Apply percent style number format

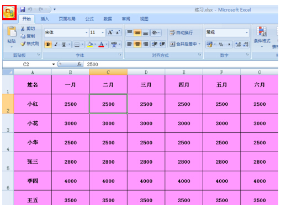point(221,44)
